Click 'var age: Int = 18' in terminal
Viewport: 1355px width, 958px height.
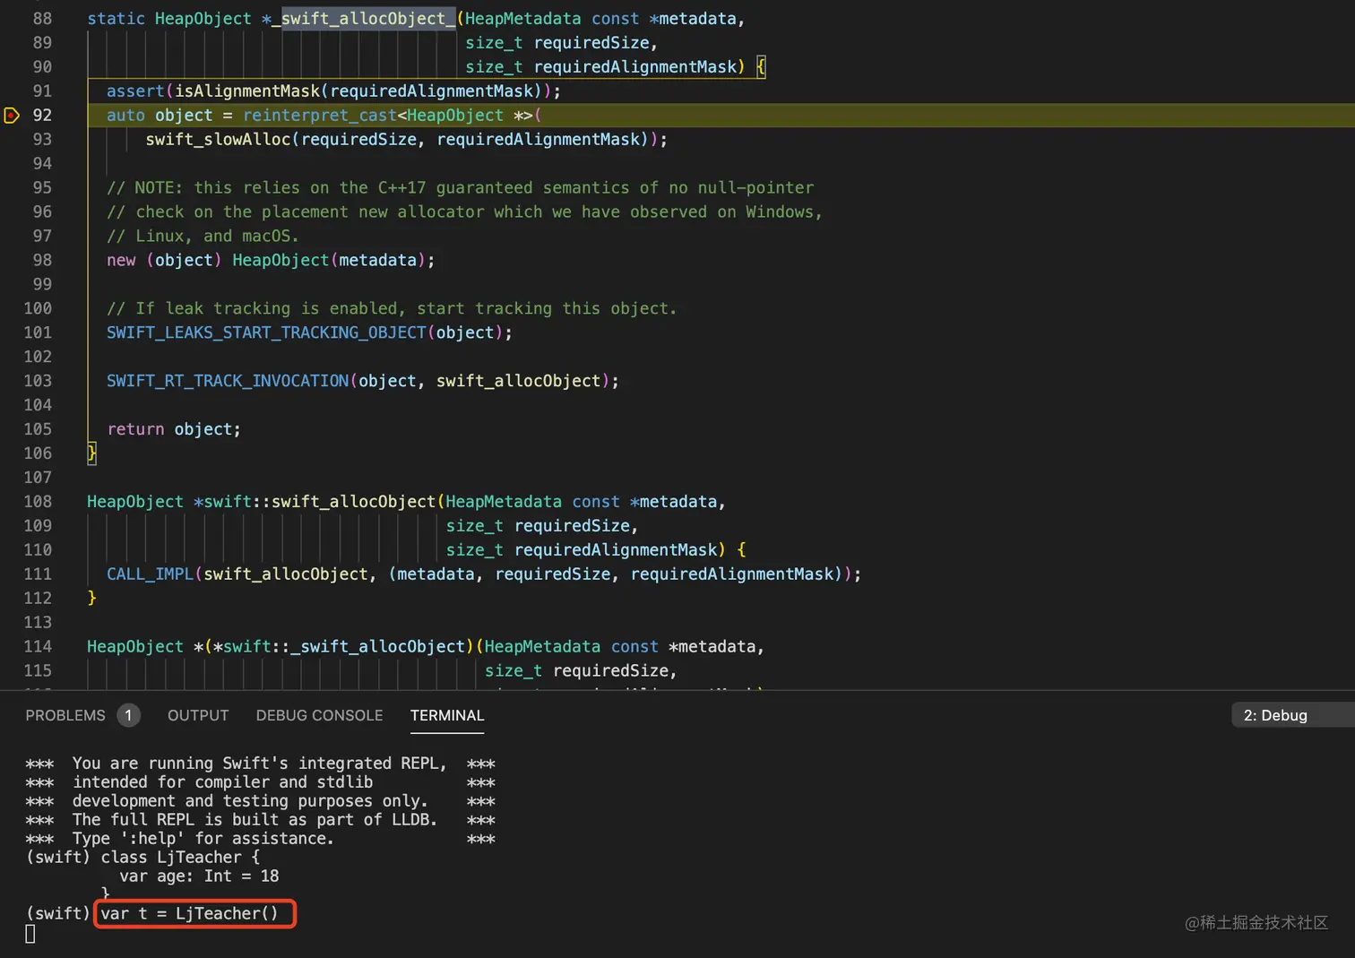point(199,876)
